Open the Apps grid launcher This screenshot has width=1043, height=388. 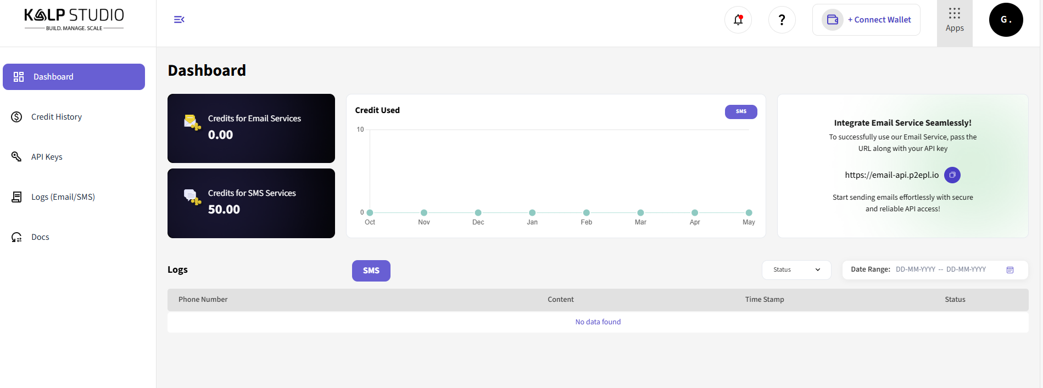pos(954,20)
